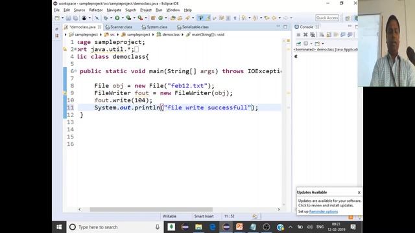Viewport: 415px width, 233px height.
Task: Click the New Java Class icon
Action: 160,18
